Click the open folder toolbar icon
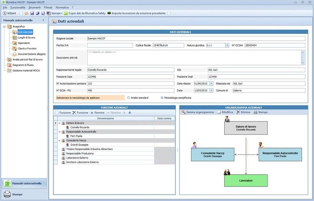314x201 pixels. (27, 13)
